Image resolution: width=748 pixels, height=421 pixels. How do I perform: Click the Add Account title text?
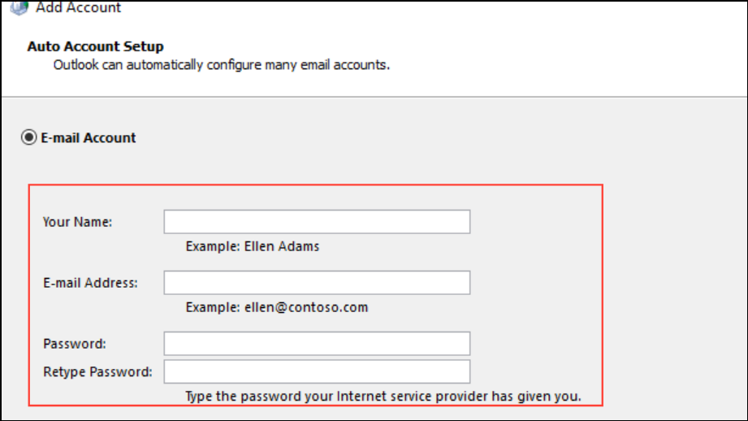tap(79, 7)
